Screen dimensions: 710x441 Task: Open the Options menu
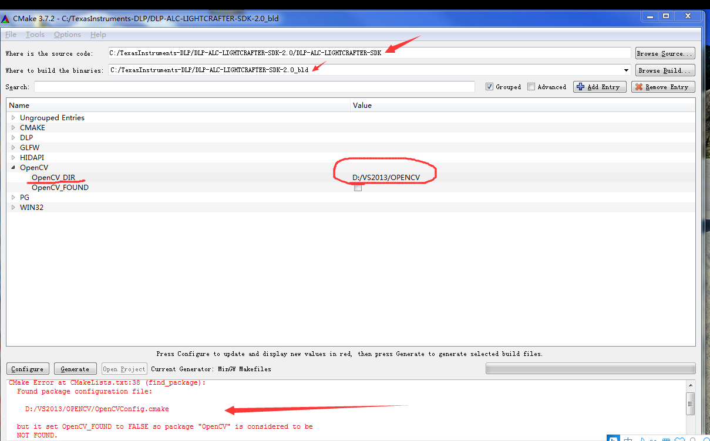coord(68,35)
